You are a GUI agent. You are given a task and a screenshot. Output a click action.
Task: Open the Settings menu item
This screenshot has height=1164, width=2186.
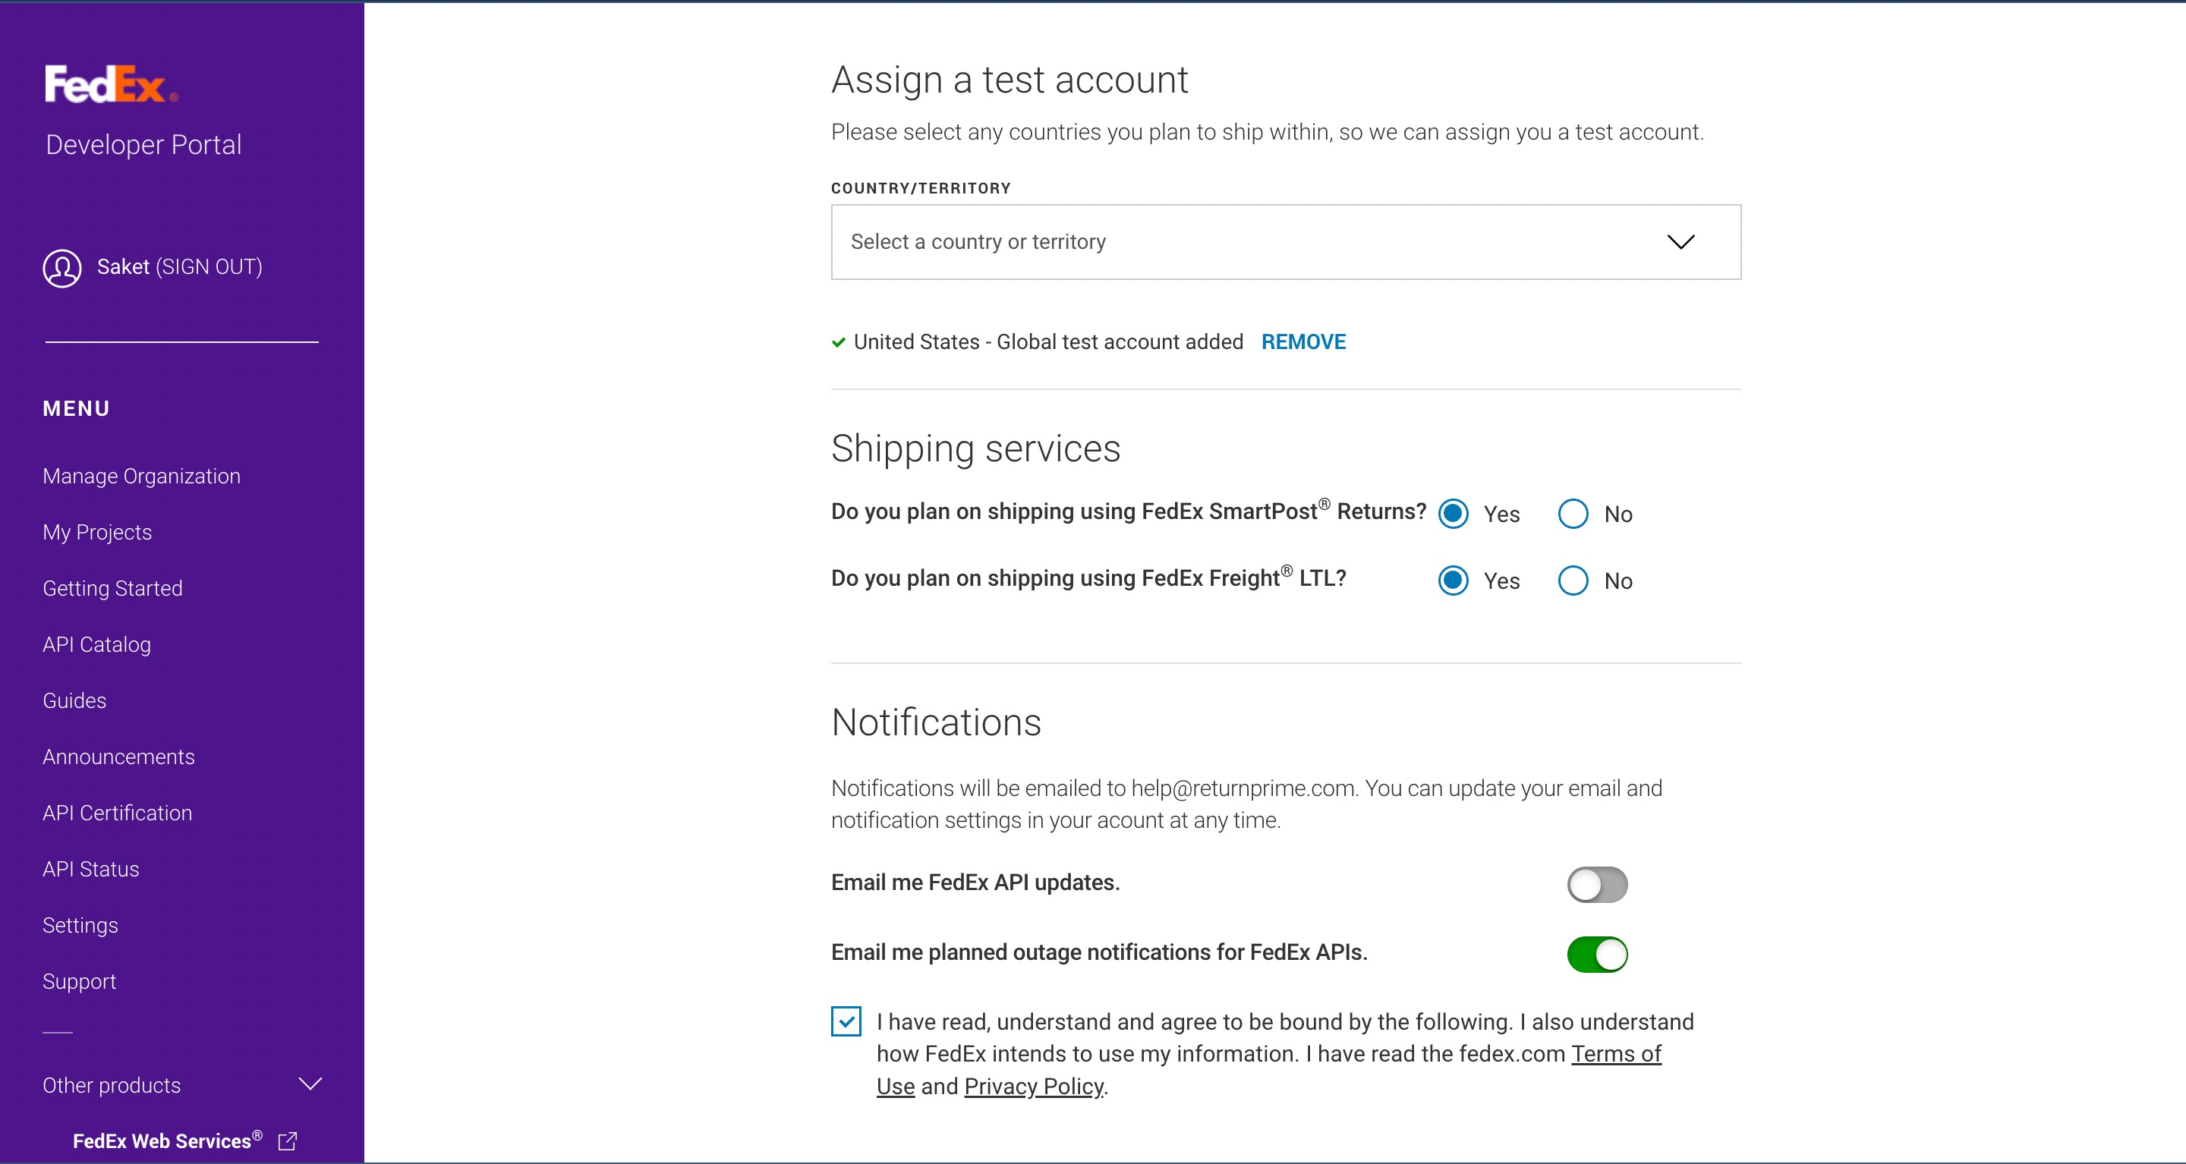80,926
